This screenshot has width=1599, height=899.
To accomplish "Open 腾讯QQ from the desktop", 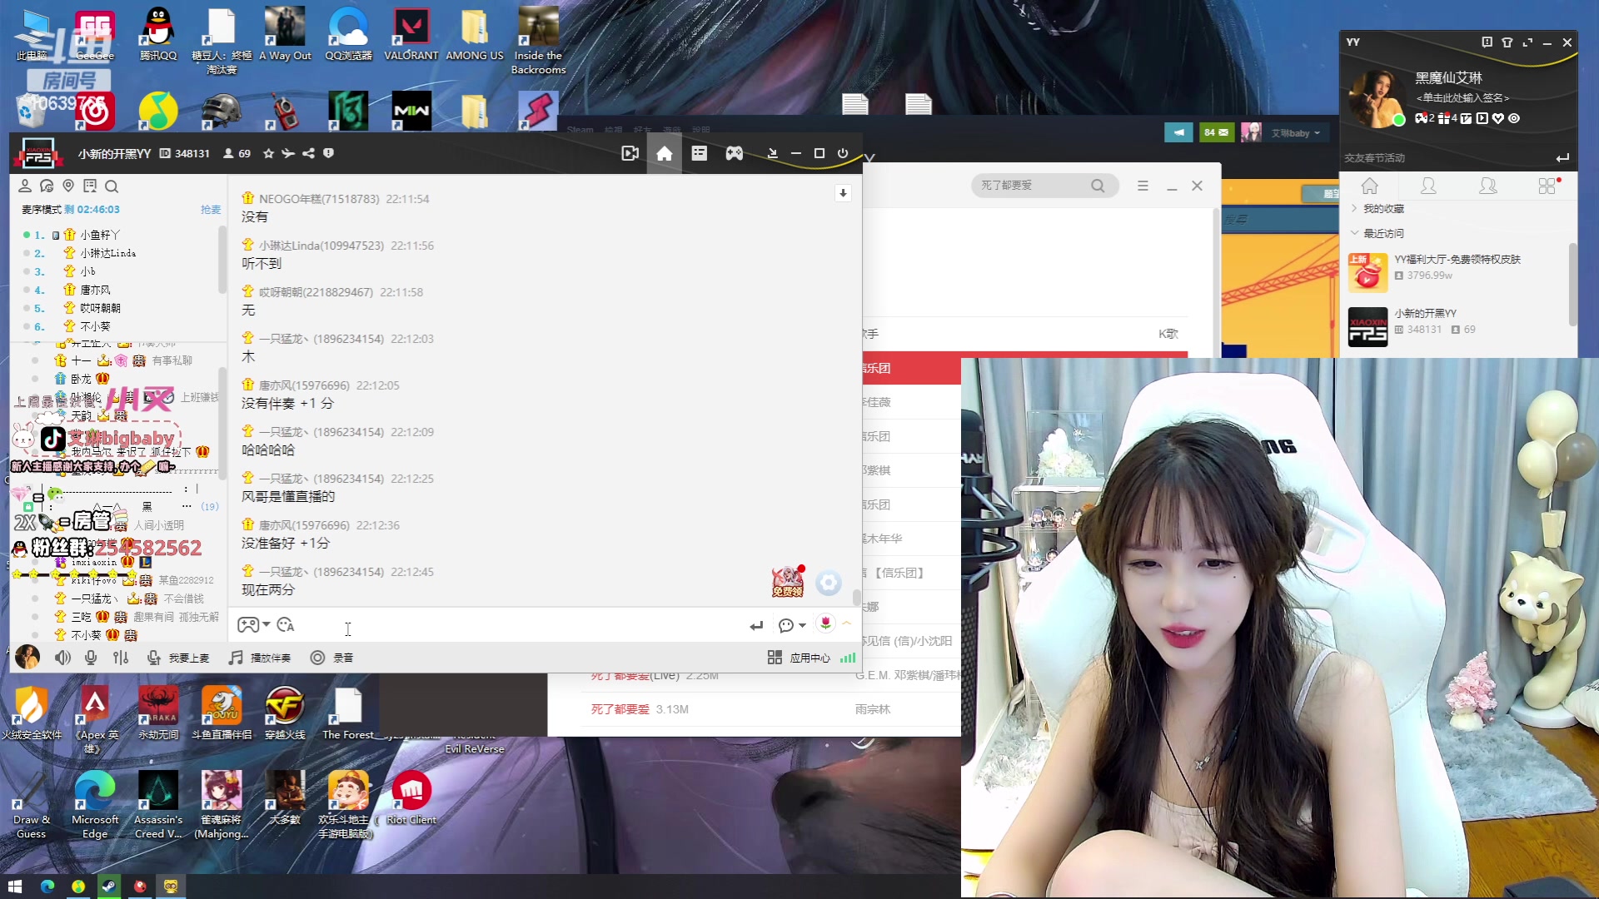I will pyautogui.click(x=158, y=35).
